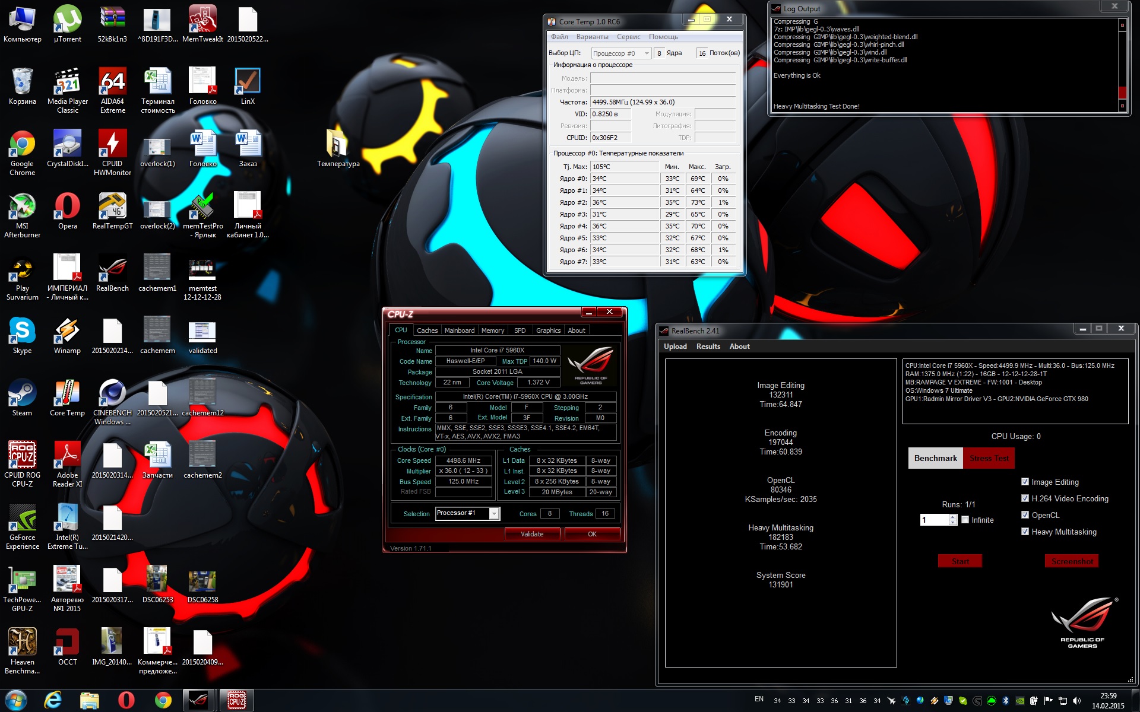
Task: Open the AIDA64 Extreme desktop icon
Action: click(x=112, y=82)
